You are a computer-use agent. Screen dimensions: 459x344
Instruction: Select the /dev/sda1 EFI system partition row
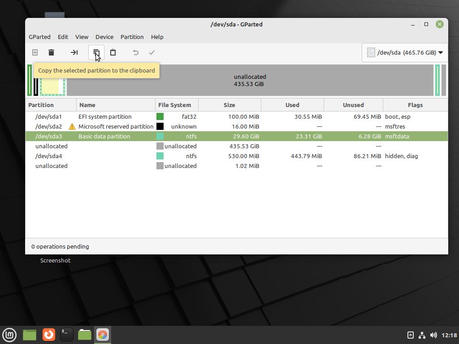(105, 116)
